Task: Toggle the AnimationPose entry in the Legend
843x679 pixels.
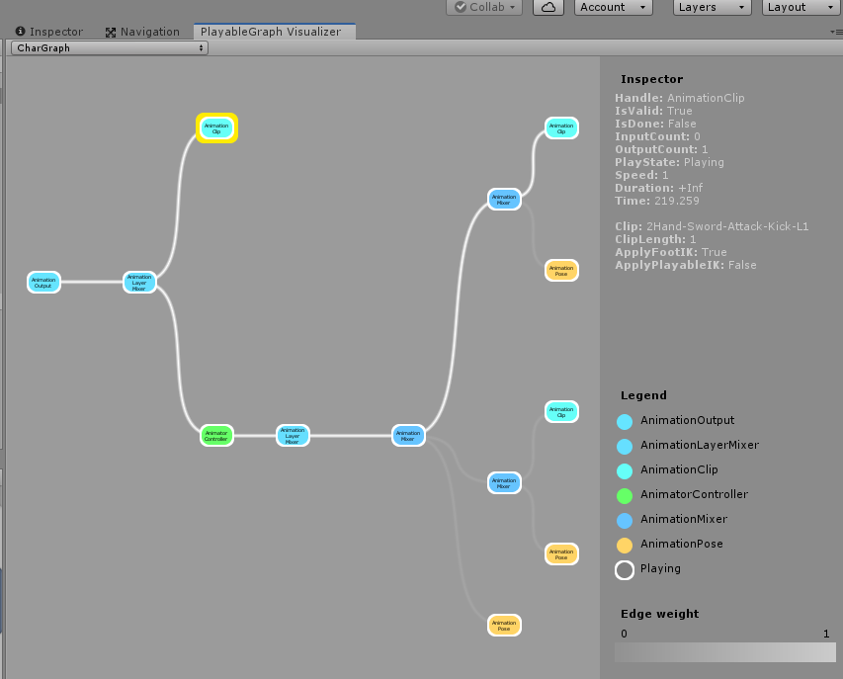Action: pos(623,544)
